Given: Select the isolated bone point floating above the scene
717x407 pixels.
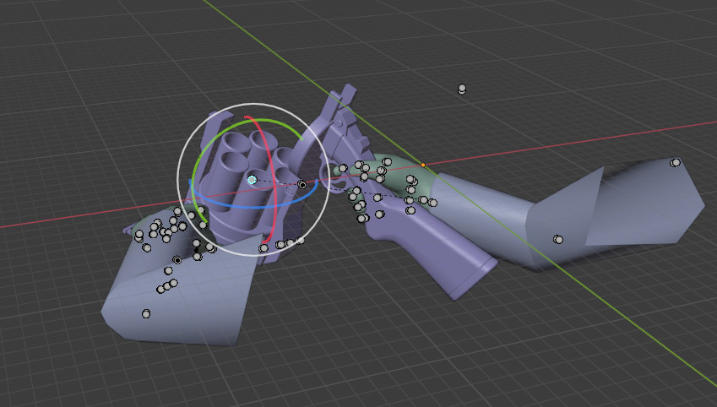Looking at the screenshot, I should point(462,89).
